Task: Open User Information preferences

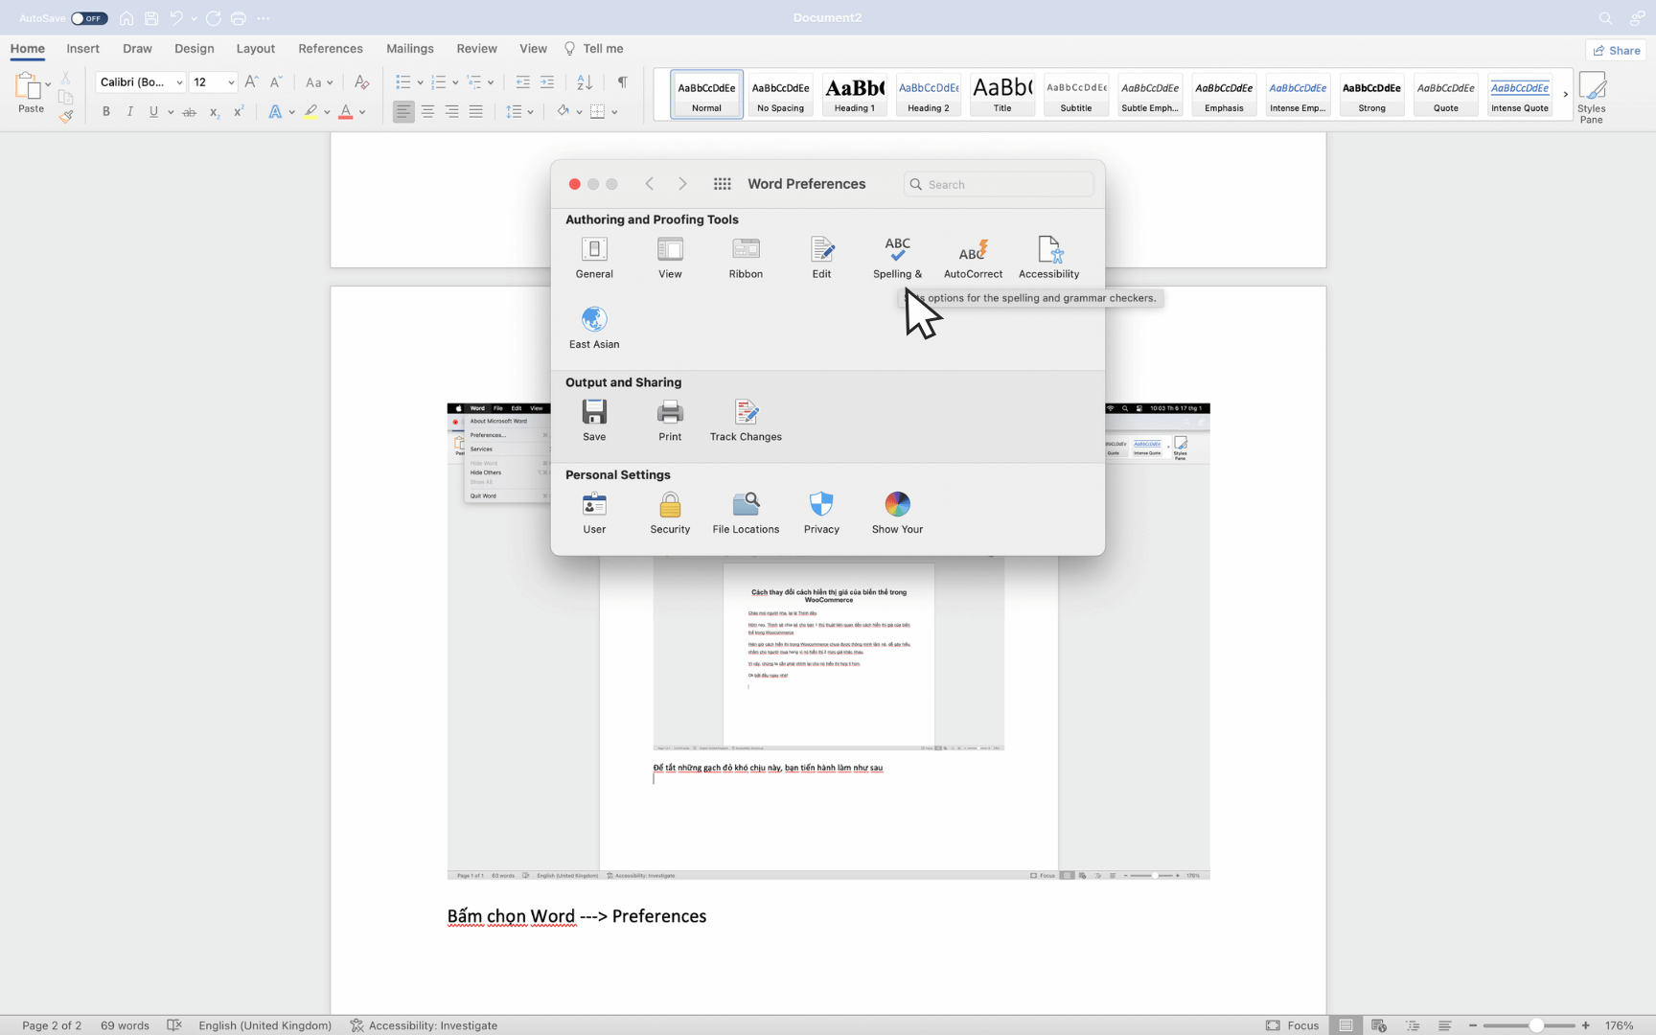Action: (x=594, y=513)
